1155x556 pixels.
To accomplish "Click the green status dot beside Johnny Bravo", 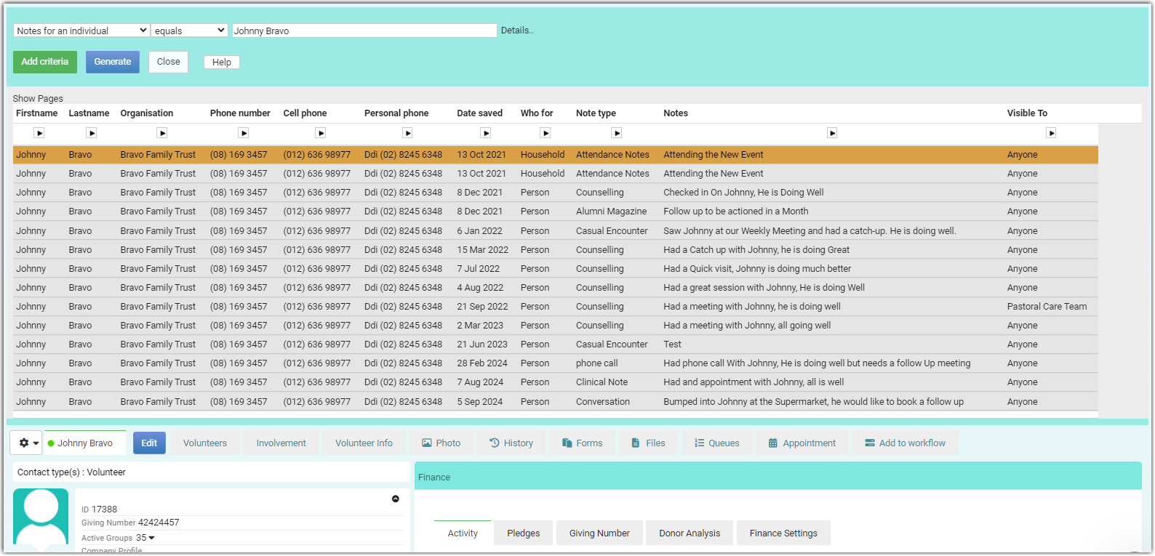I will [51, 443].
